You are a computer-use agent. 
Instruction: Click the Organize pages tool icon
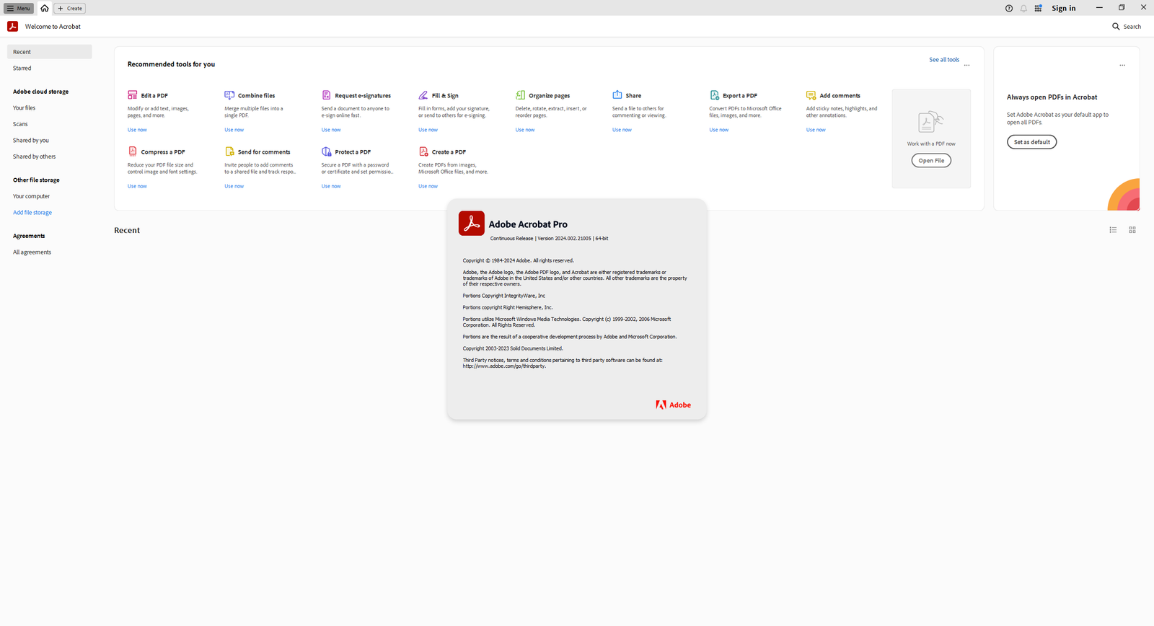(520, 95)
